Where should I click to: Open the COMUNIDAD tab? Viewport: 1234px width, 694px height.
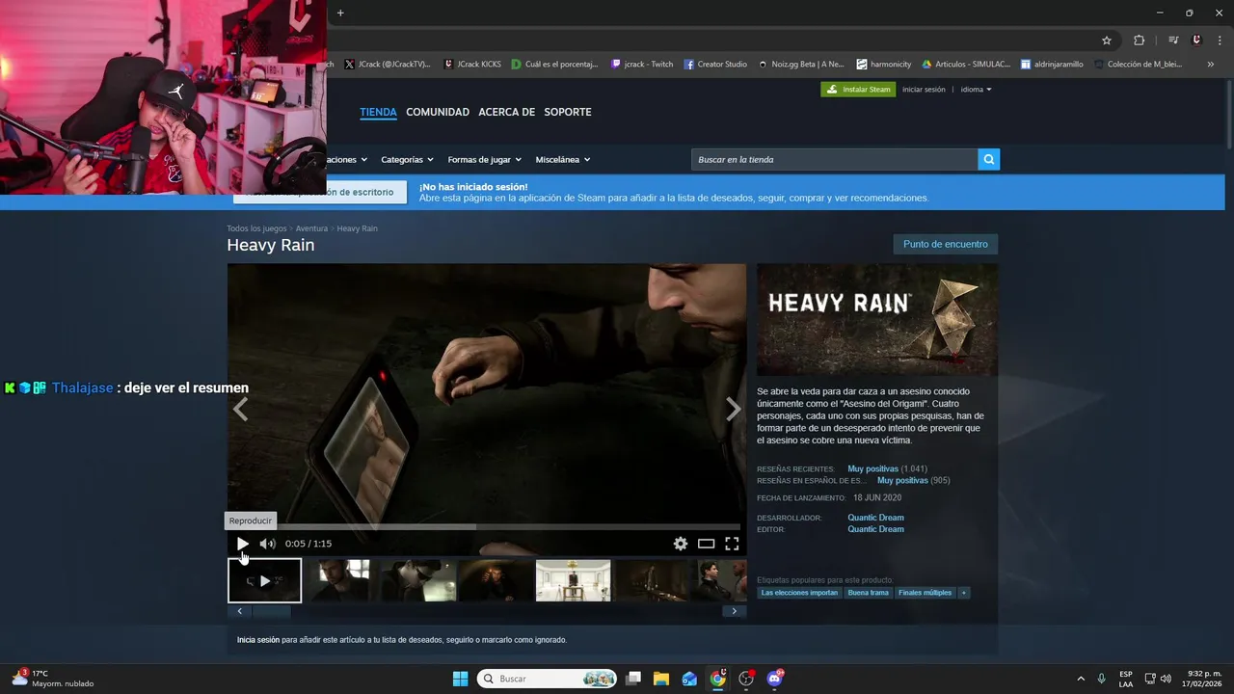[438, 112]
